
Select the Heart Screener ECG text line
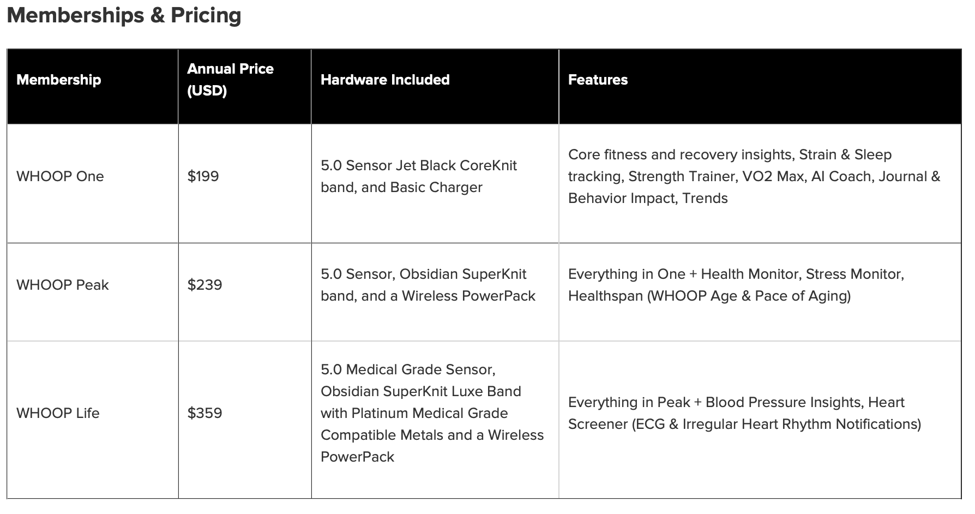[x=744, y=424]
